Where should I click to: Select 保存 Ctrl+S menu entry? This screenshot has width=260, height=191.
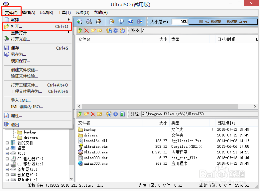[x=38, y=48]
